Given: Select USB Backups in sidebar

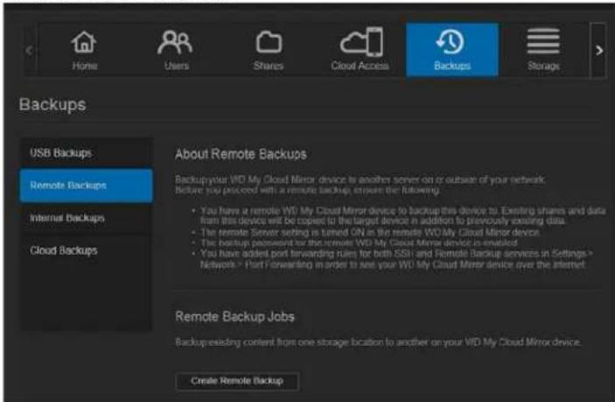Looking at the screenshot, I should [87, 152].
